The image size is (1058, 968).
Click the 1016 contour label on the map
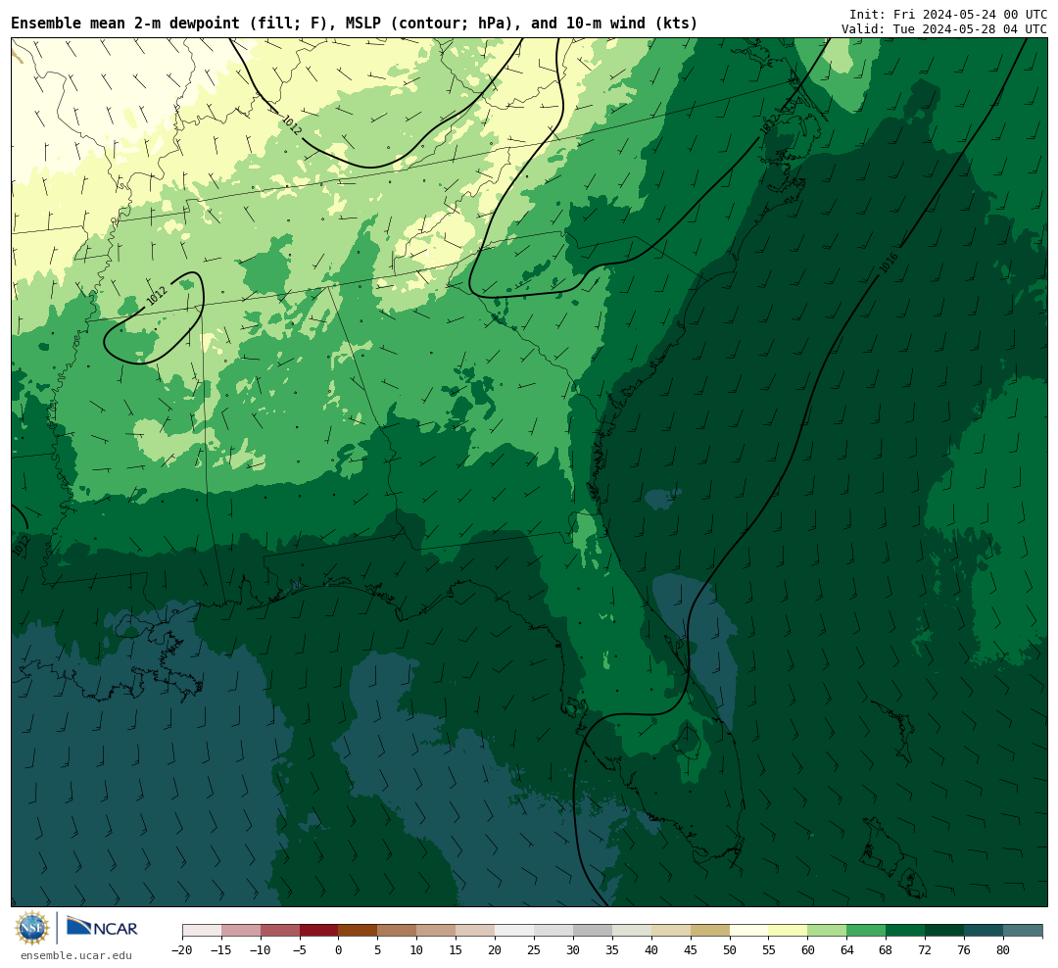[x=888, y=264]
